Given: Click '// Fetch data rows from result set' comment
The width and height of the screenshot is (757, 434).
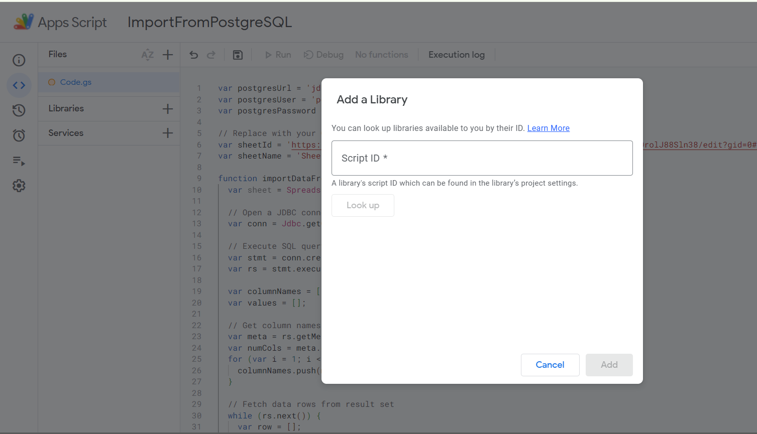Looking at the screenshot, I should click(x=311, y=404).
